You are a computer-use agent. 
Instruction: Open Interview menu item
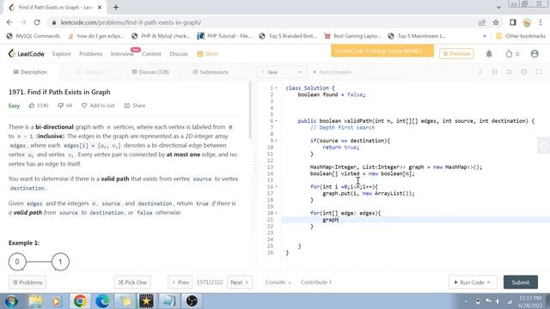point(122,53)
